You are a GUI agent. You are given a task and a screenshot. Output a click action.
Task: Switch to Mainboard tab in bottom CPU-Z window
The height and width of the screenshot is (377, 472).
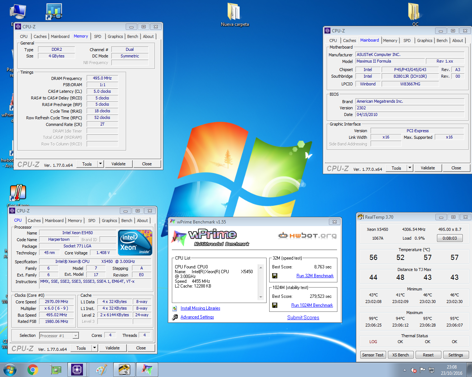coord(54,221)
